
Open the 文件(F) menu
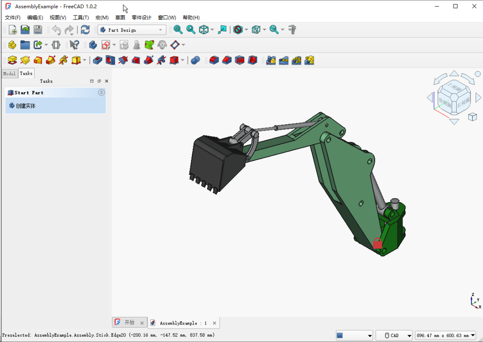tap(13, 17)
